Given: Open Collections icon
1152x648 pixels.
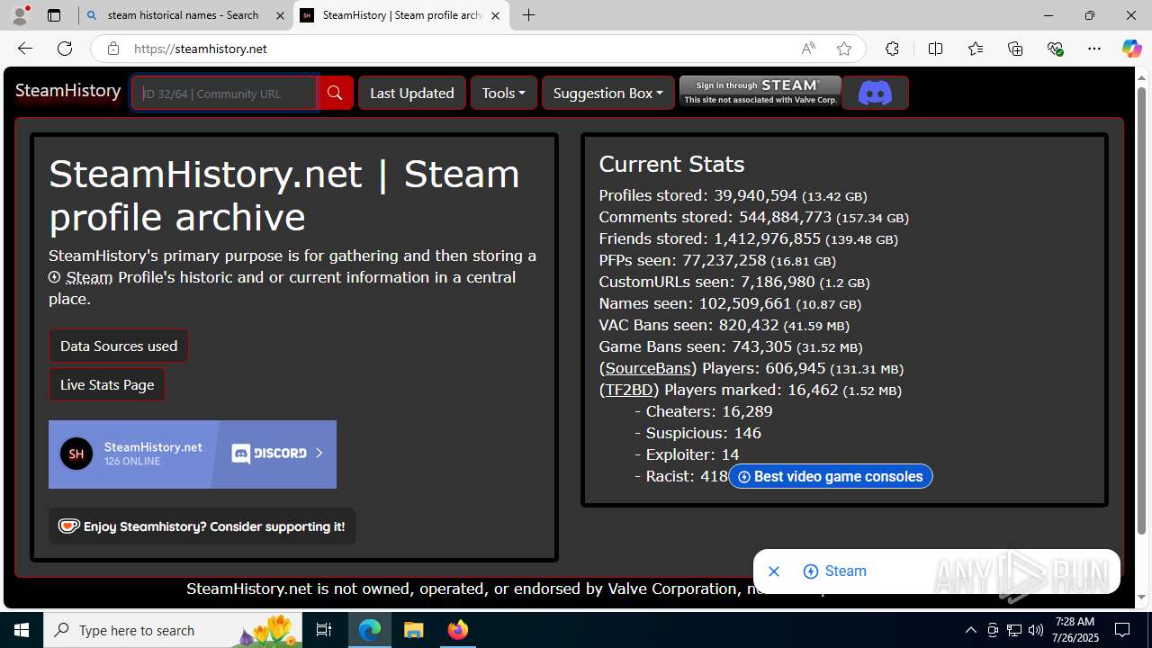Looking at the screenshot, I should [x=1015, y=49].
